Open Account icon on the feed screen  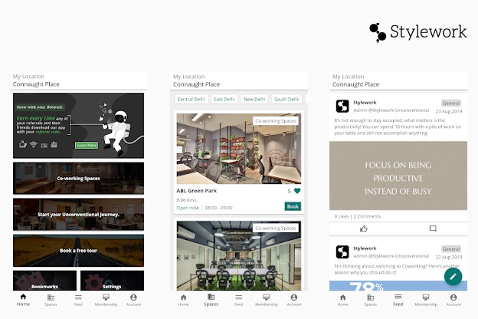point(452,299)
